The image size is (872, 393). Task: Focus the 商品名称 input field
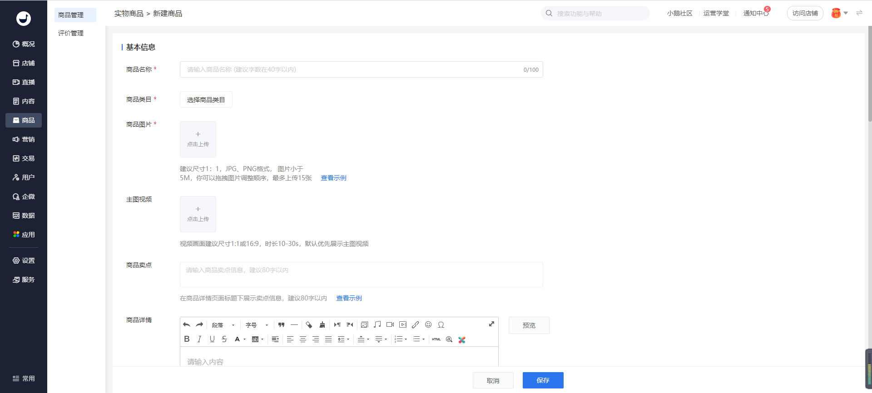pos(362,69)
